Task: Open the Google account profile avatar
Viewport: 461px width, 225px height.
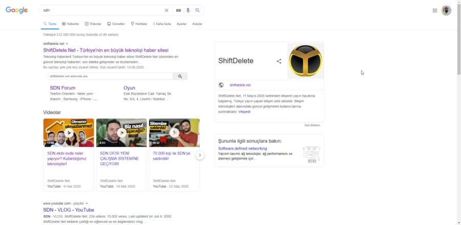Action: click(x=446, y=11)
